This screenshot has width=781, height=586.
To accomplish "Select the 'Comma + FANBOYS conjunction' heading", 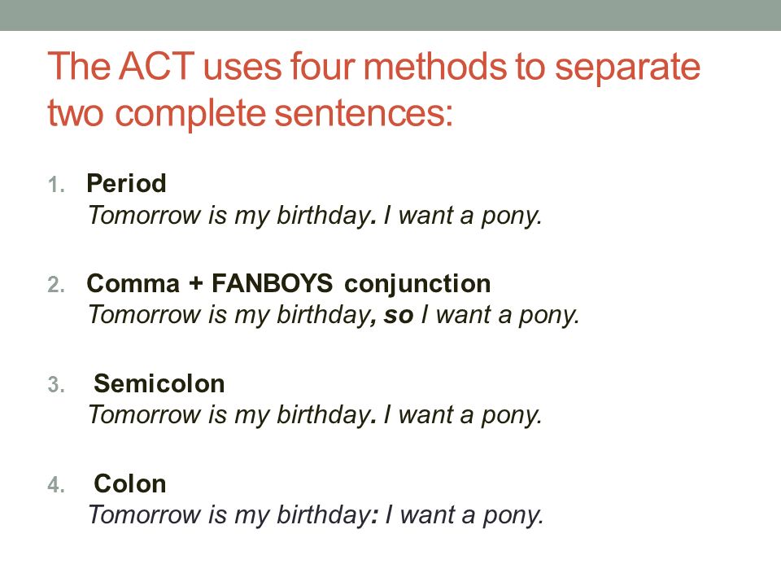I will click(x=289, y=283).
